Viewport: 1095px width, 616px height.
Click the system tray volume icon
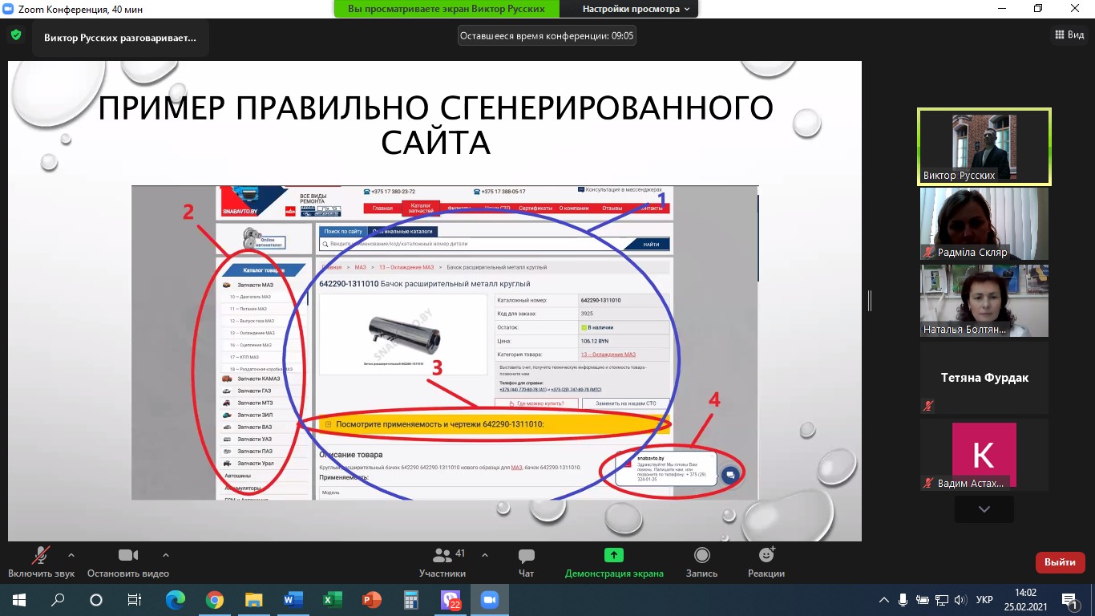960,599
